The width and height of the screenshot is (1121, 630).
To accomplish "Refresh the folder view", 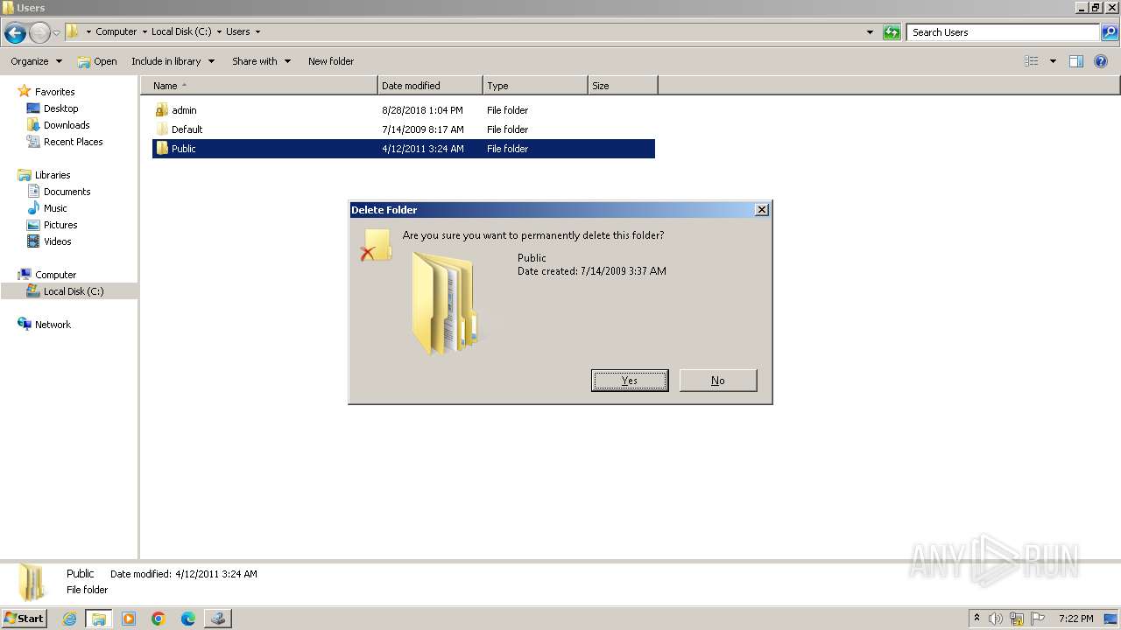I will tap(892, 32).
